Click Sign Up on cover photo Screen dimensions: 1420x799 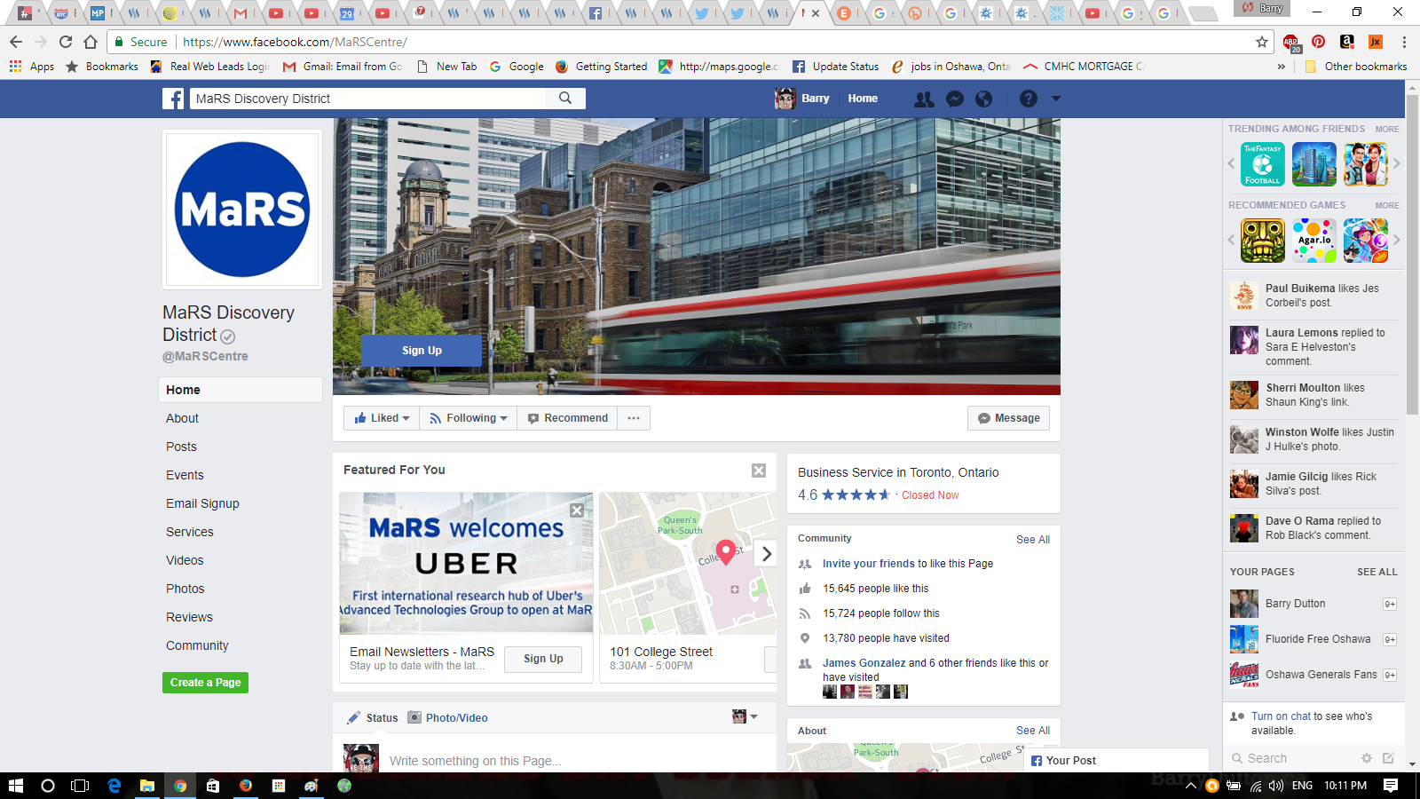(422, 351)
